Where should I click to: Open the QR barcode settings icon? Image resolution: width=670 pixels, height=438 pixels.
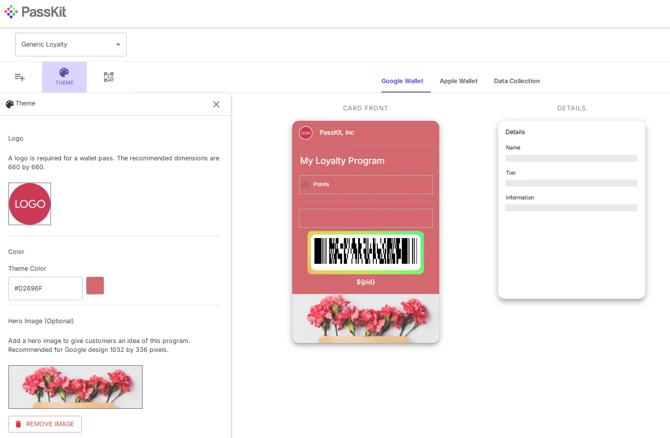coord(108,77)
